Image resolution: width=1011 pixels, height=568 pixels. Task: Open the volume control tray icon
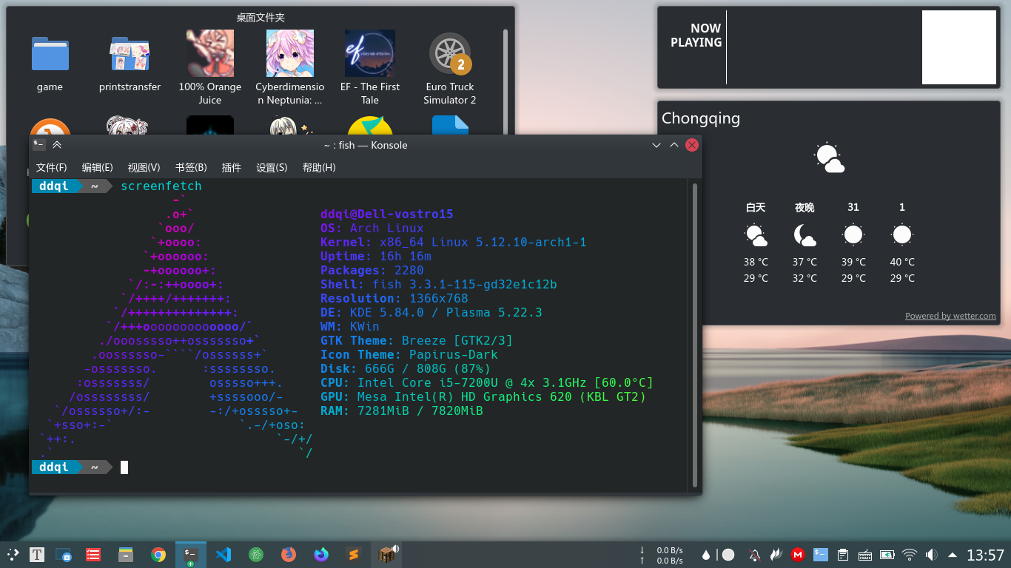click(x=931, y=555)
